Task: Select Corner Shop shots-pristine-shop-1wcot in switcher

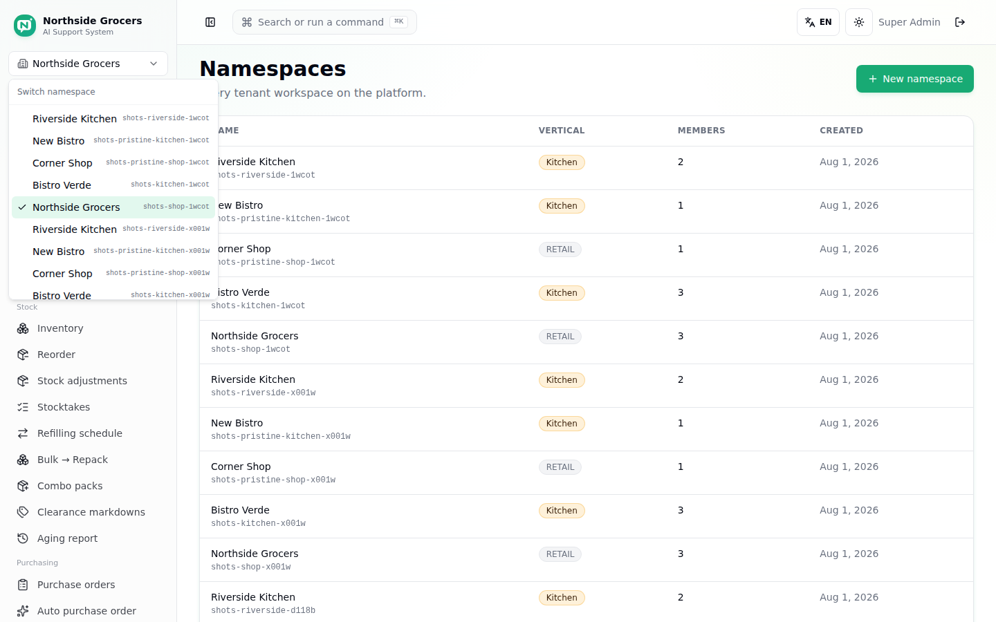Action: click(x=113, y=163)
